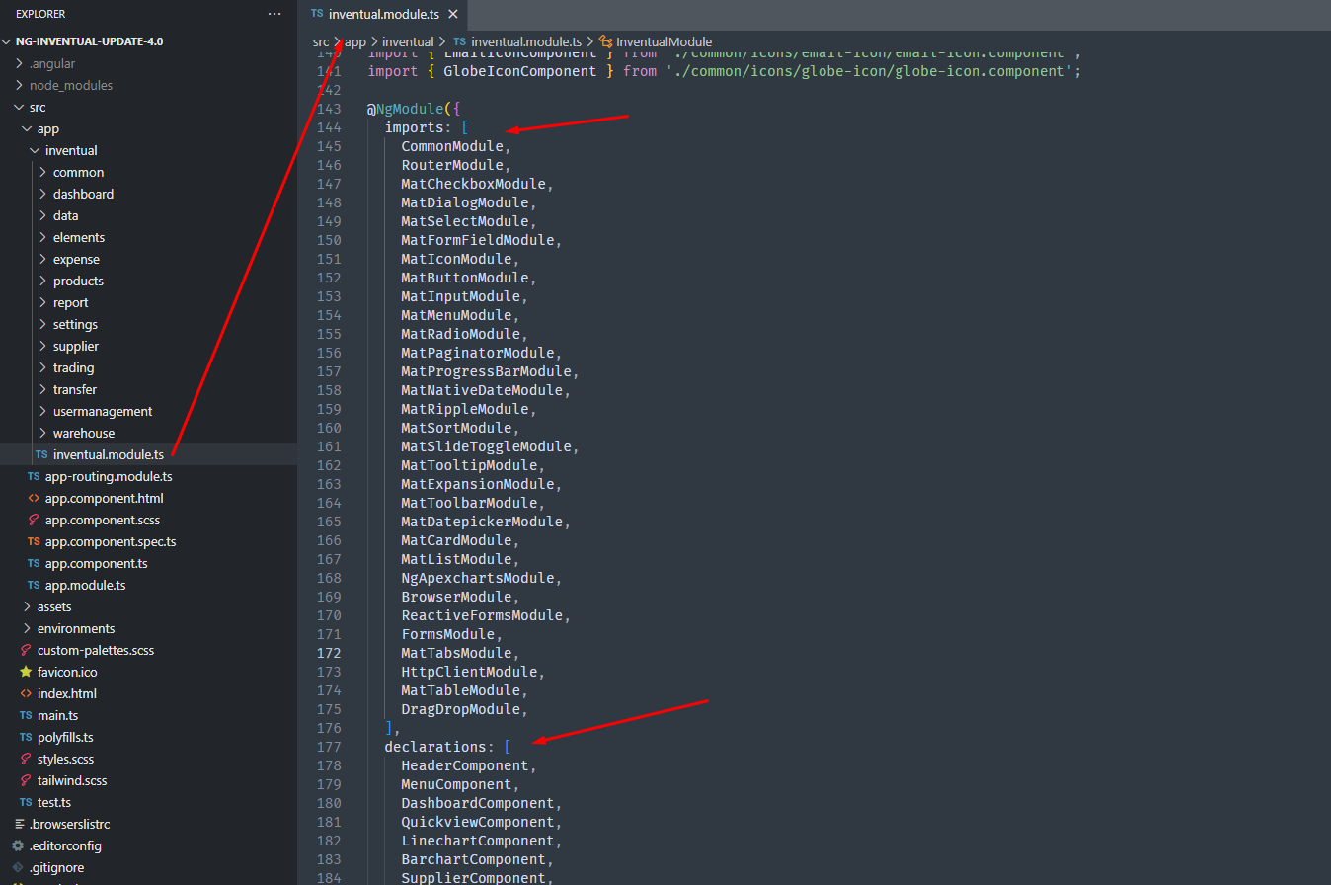The height and width of the screenshot is (885, 1331).
Task: Close the inventual.module.ts editor tab
Action: 452,14
